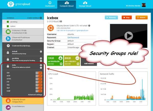Click Create new Security Group plus icon

[x=8, y=46]
